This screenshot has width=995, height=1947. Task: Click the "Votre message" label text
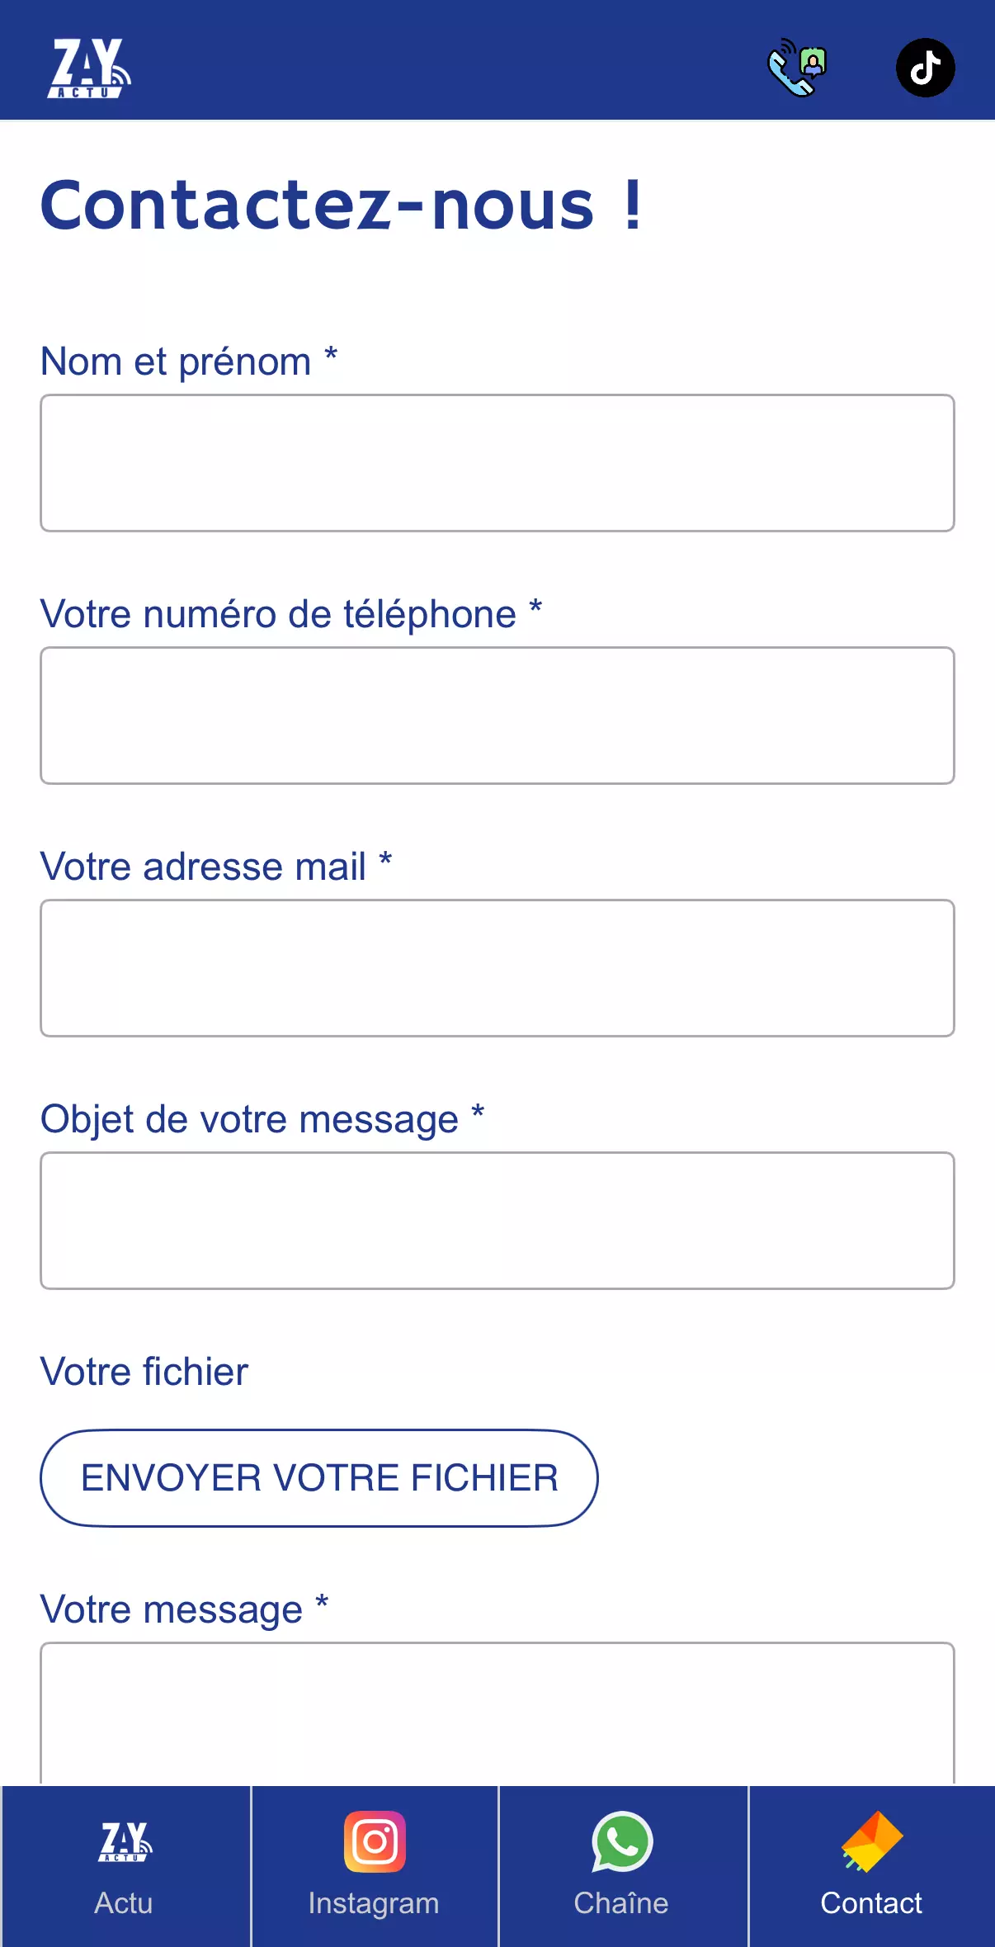coord(172,1609)
